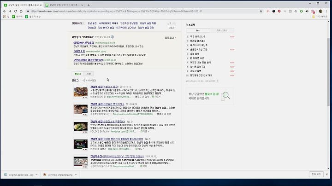The height and width of the screenshot is (186, 332).
Task: Select the filter tab beside 블로그
Action: [89, 74]
